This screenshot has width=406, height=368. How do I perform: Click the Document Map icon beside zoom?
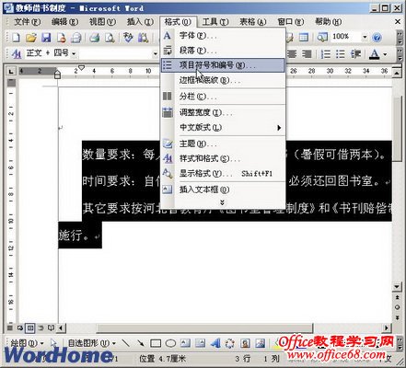322,38
